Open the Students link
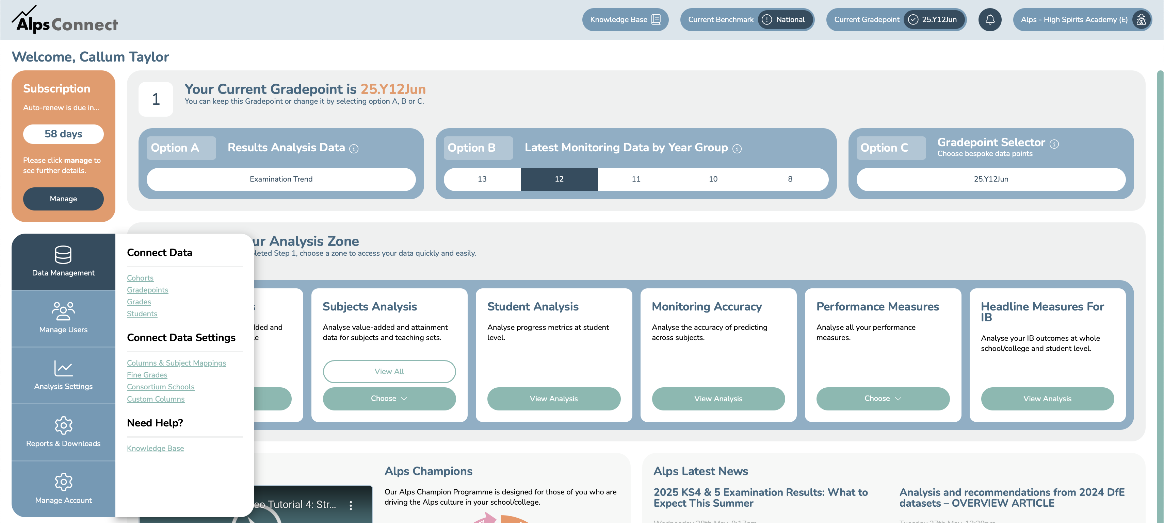This screenshot has height=523, width=1164. (x=142, y=314)
